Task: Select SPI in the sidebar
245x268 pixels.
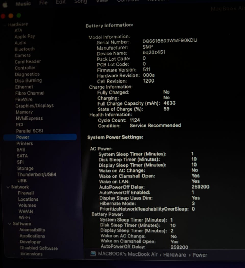Action: pyautogui.click(x=20, y=162)
